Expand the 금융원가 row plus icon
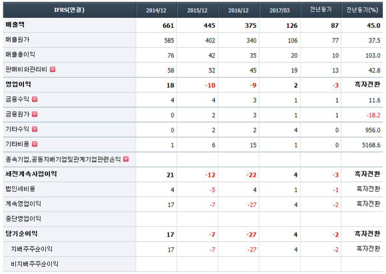Screen dimensions: 386x274 click(x=35, y=114)
